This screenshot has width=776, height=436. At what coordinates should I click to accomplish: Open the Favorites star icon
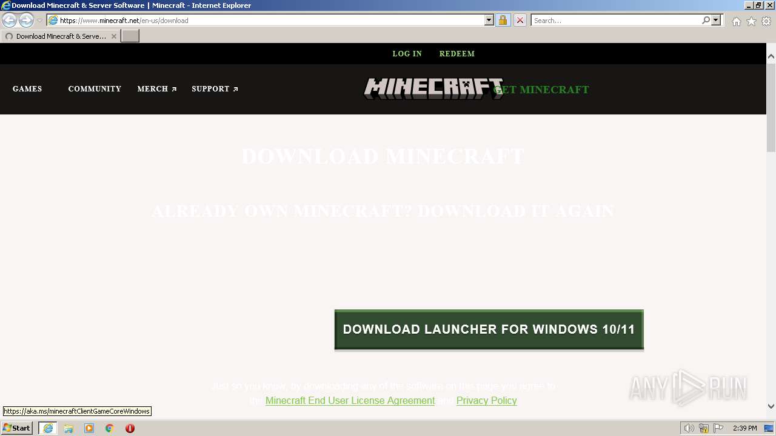[751, 21]
